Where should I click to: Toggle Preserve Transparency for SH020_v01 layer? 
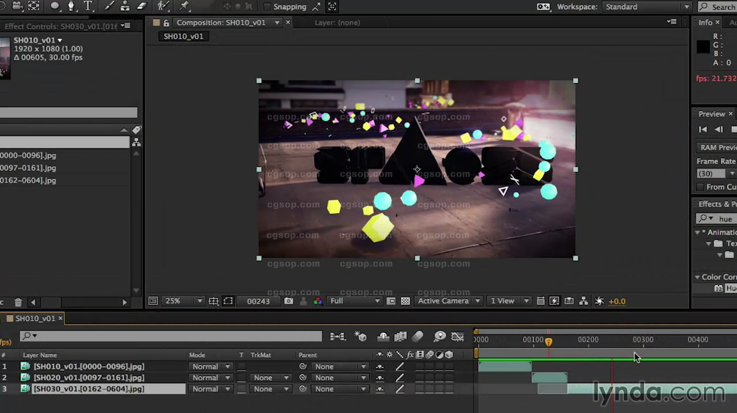241,378
